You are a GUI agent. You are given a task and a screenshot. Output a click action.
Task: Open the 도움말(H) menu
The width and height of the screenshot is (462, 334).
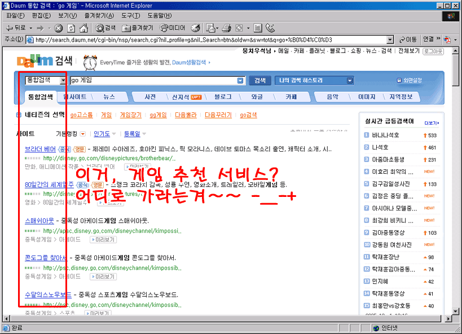click(160, 15)
